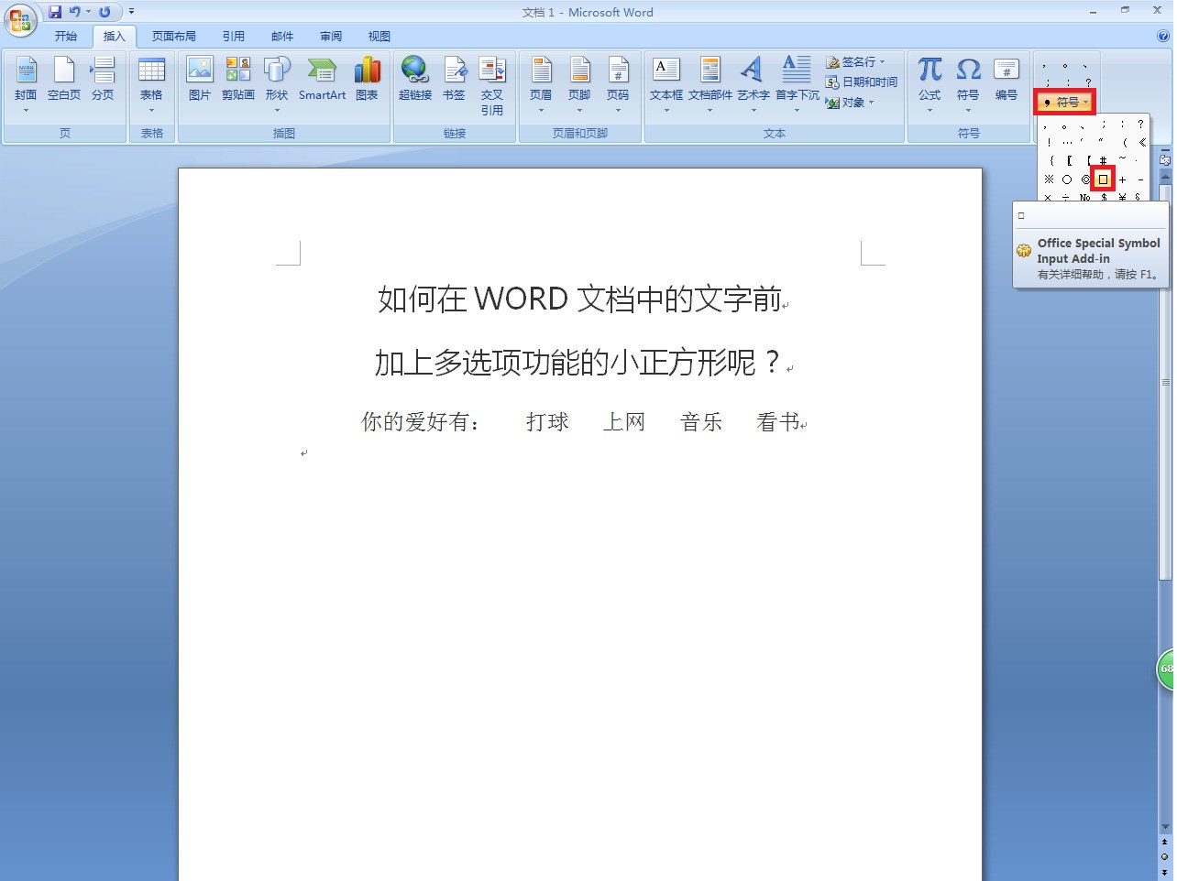Insert a hyperlink (超链接)
The width and height of the screenshot is (1177, 881).
click(x=415, y=79)
